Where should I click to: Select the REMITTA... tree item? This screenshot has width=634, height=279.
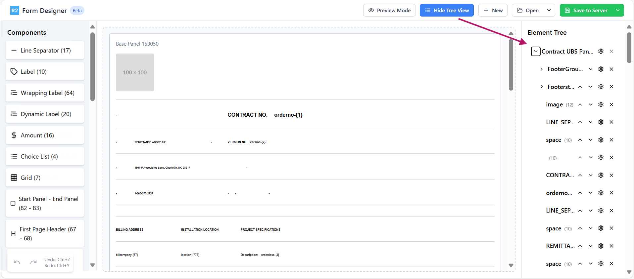click(560, 246)
